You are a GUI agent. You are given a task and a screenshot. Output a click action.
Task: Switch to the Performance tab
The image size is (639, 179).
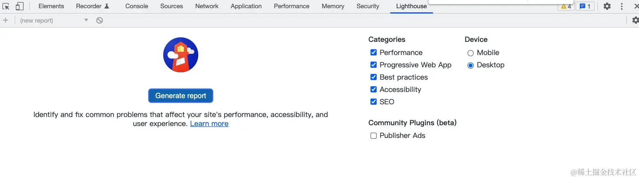point(292,6)
